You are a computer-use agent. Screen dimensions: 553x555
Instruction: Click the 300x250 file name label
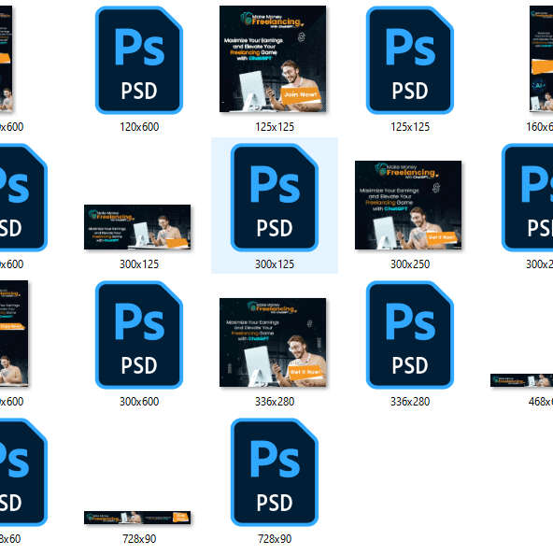point(410,264)
